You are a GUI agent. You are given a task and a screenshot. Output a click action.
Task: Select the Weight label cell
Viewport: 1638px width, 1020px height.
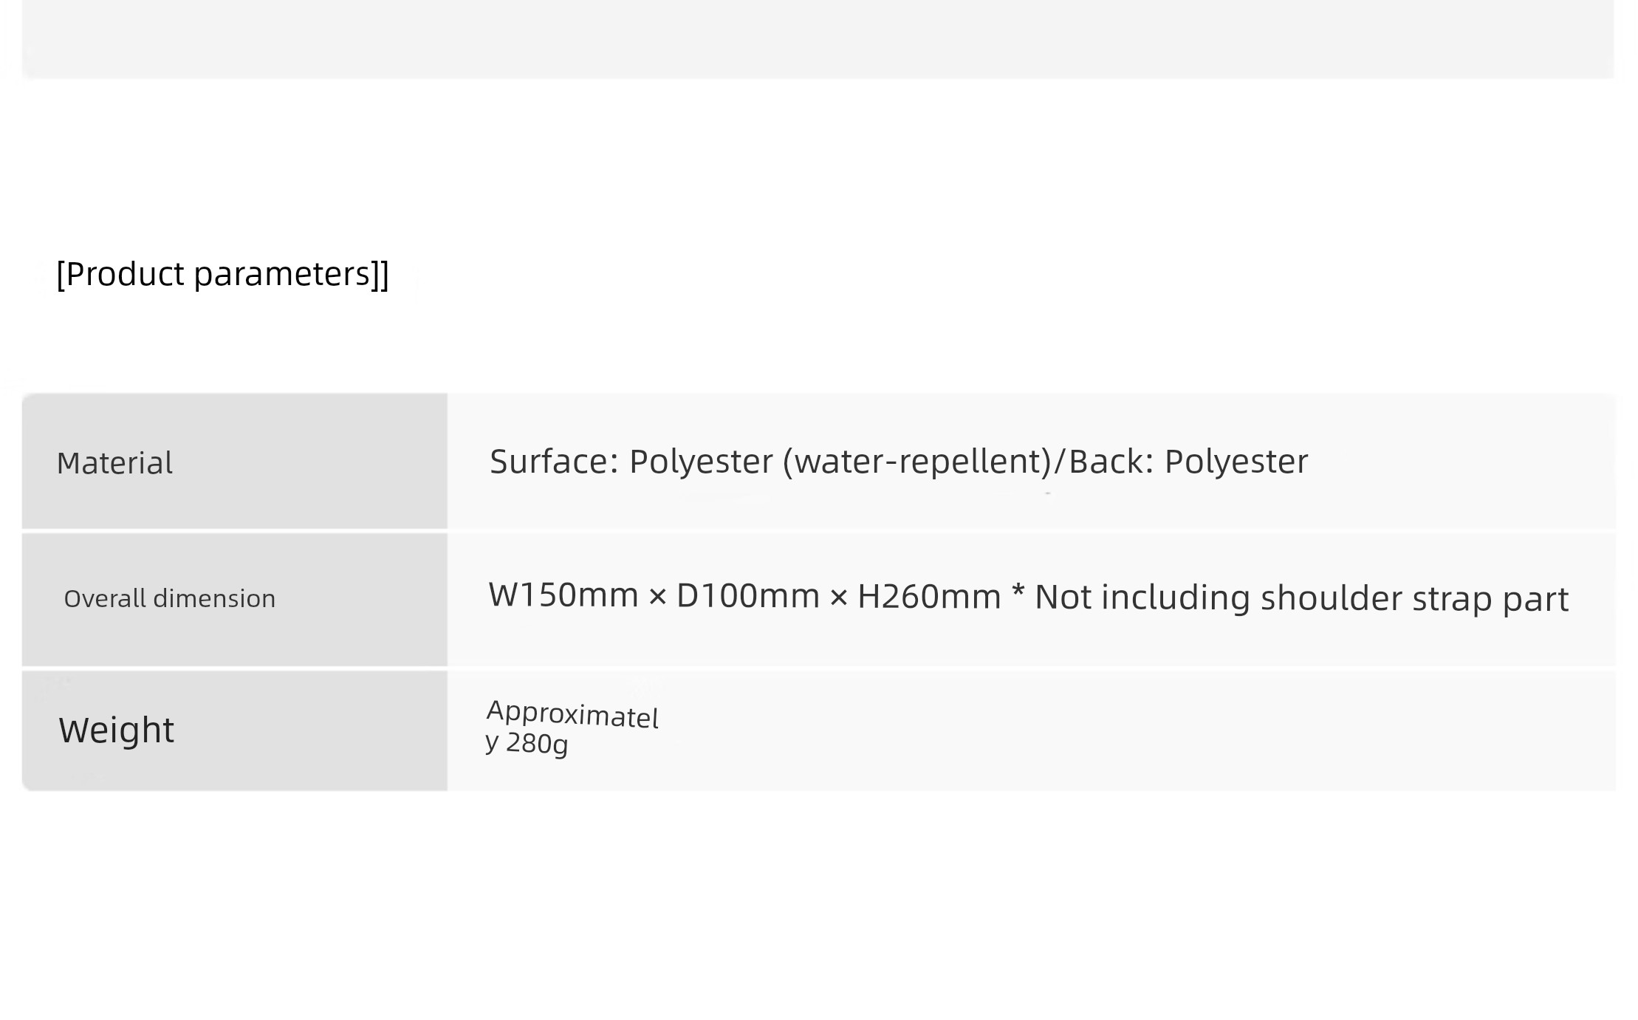234,730
